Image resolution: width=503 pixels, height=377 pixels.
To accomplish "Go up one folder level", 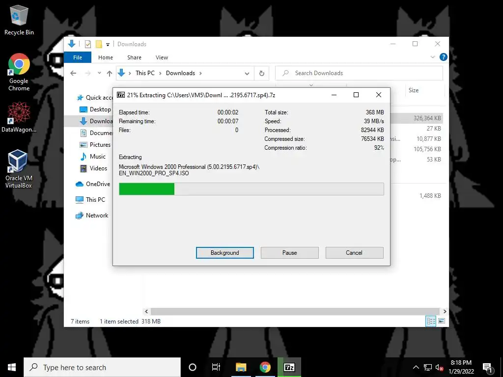I will 110,74.
